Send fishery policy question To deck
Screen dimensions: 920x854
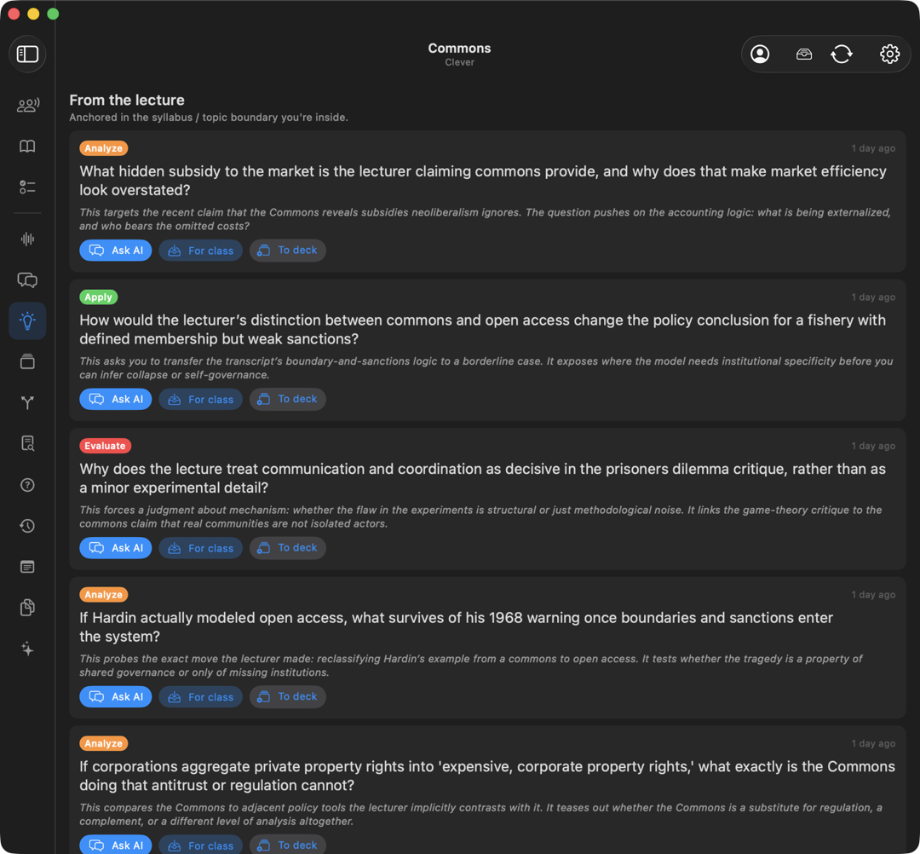click(288, 399)
